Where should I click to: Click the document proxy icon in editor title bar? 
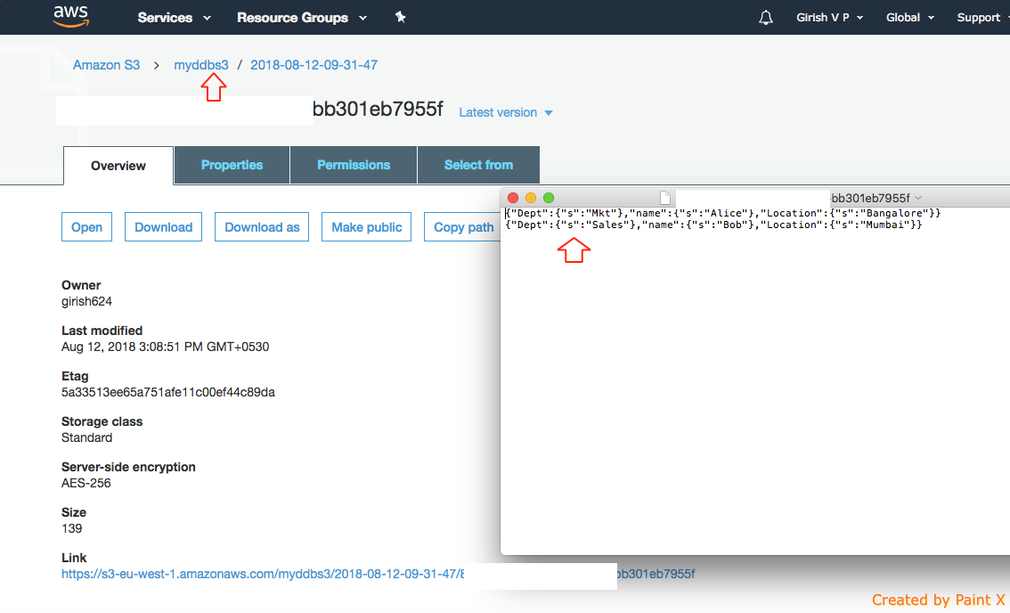tap(664, 197)
